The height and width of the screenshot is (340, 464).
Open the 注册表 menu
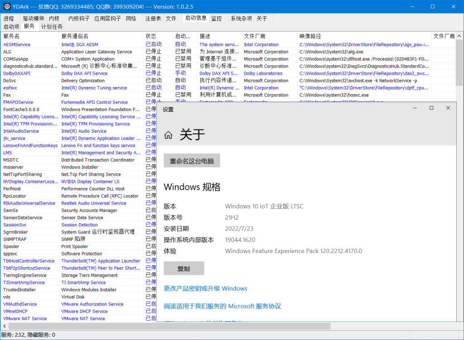click(154, 18)
